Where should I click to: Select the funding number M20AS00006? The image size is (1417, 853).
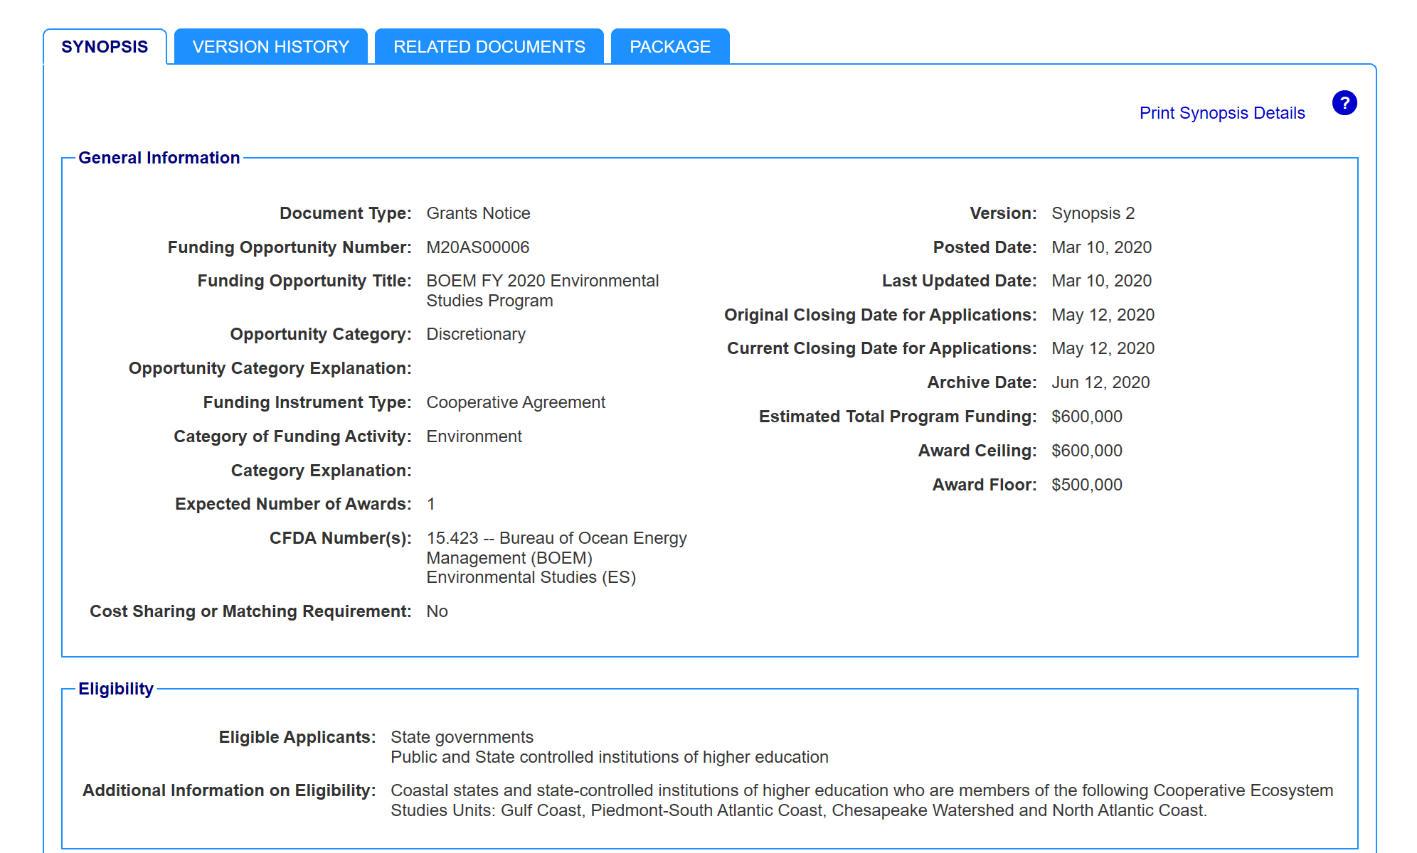(x=478, y=247)
